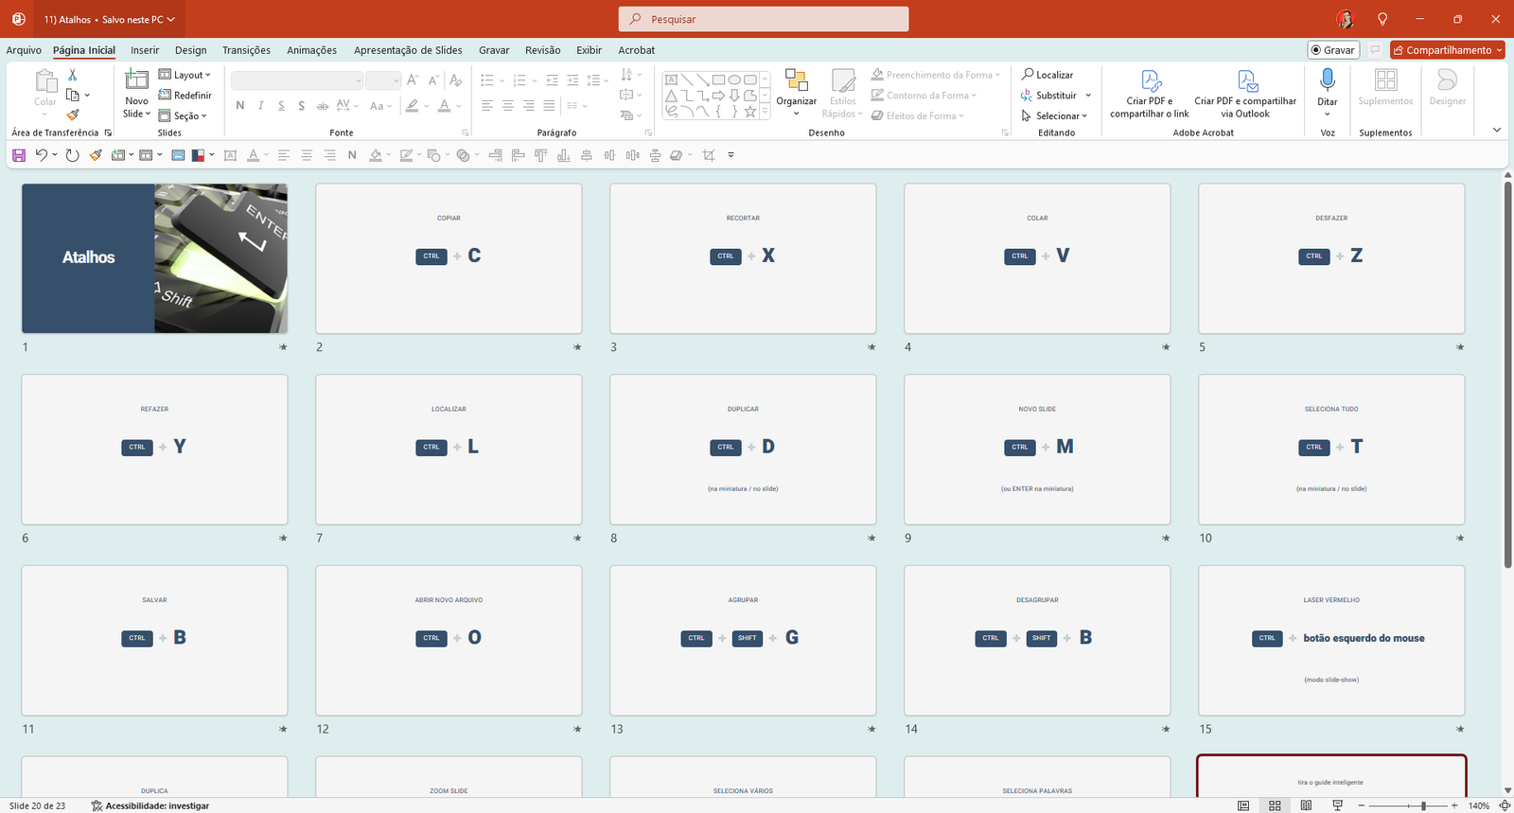Select the slide 8 DUPLICAR thumbnail
Image resolution: width=1514 pixels, height=813 pixels.
[743, 450]
